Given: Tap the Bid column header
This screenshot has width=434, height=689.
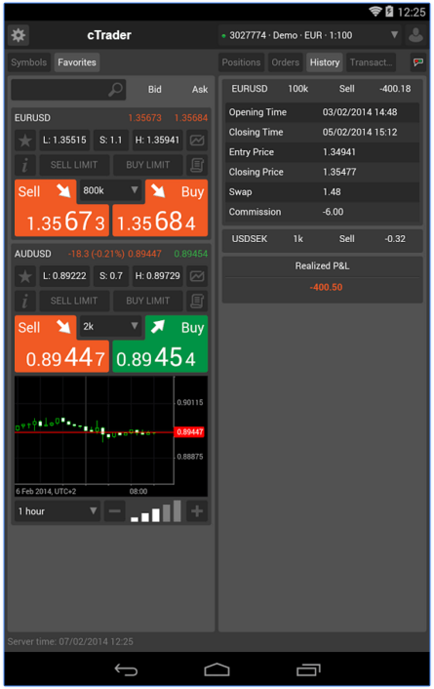Looking at the screenshot, I should pyautogui.click(x=155, y=89).
